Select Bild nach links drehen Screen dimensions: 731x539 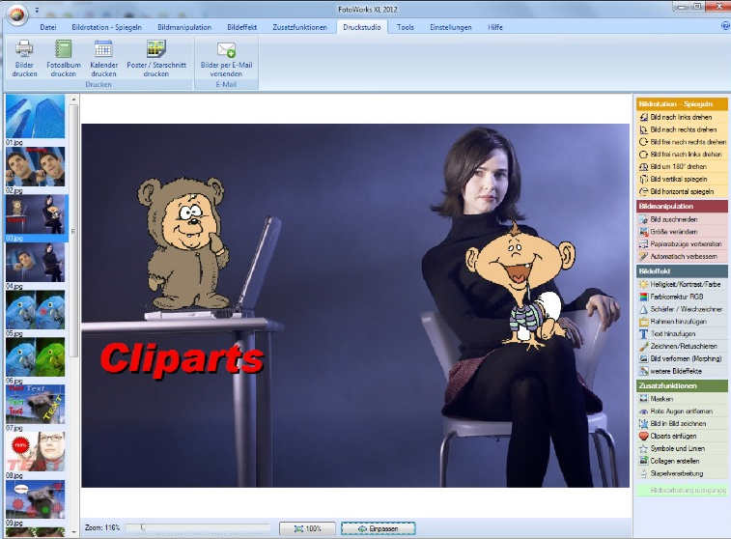681,117
